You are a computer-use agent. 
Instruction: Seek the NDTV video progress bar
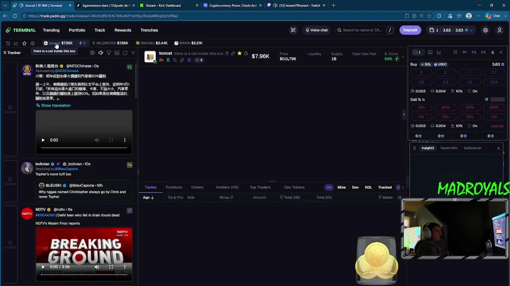[x=84, y=274]
